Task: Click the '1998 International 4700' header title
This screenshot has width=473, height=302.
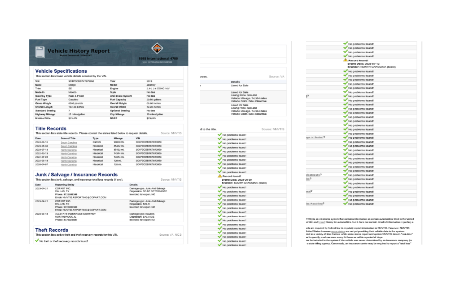Action: click(158, 59)
